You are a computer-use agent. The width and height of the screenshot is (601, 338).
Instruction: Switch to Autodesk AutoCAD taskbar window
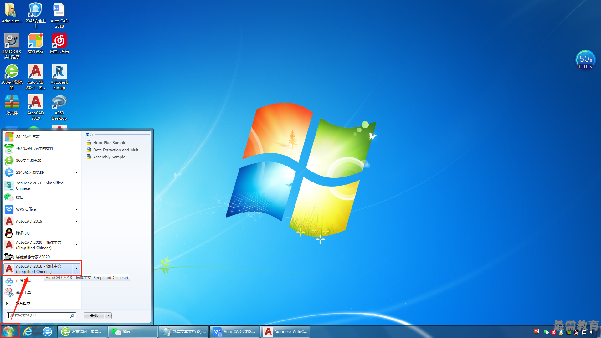285,332
